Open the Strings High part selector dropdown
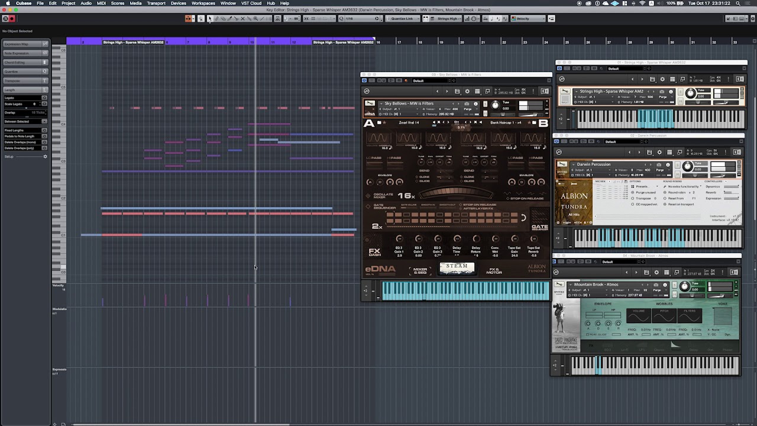 pos(448,18)
